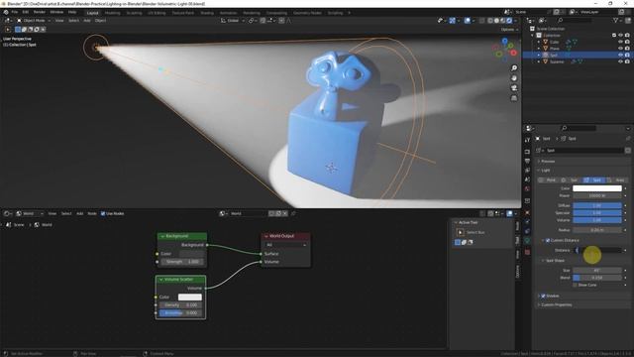The image size is (634, 357).
Task: Open the Output properties tab icon
Action: 527,161
